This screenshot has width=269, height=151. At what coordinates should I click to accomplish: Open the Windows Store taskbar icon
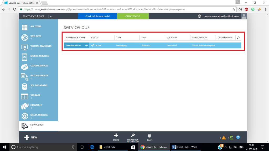point(133,147)
